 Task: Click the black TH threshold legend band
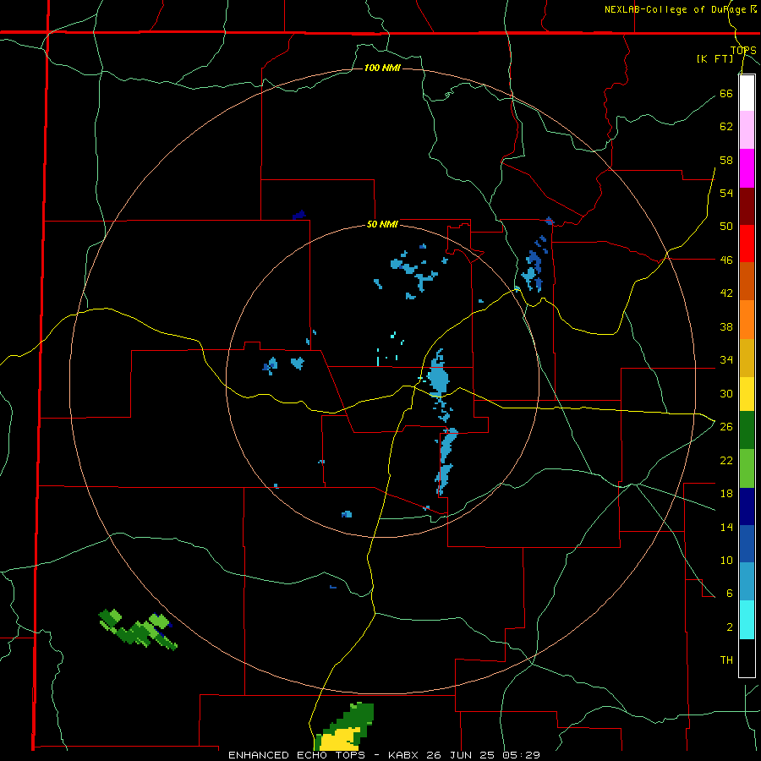[x=747, y=658]
